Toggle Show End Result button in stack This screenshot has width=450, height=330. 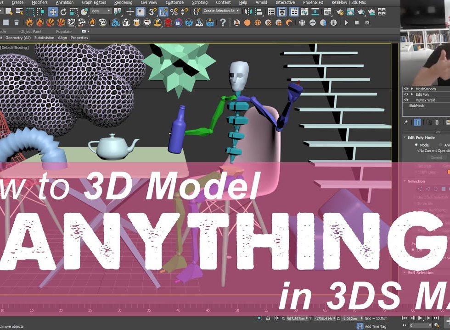(x=417, y=122)
